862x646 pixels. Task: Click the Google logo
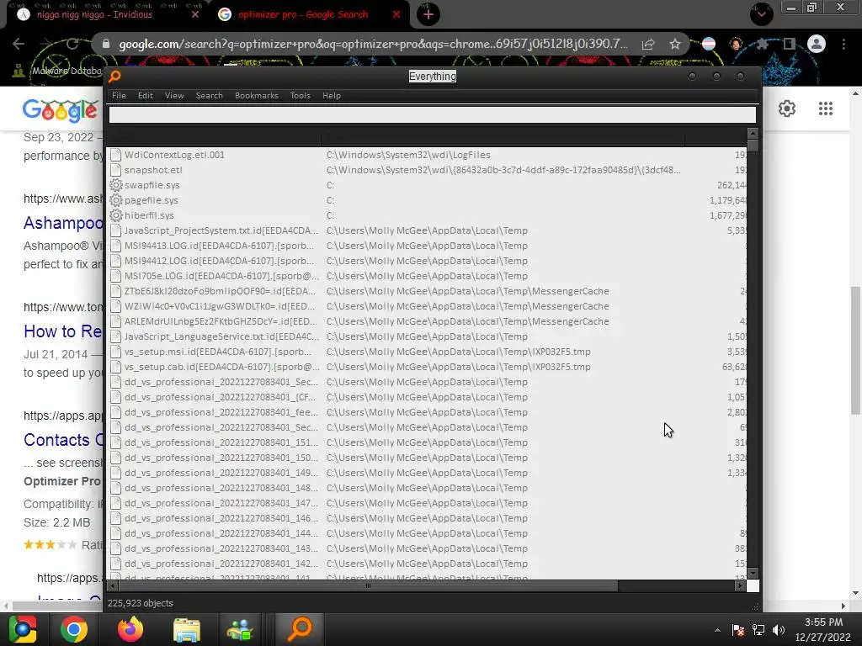[x=61, y=110]
